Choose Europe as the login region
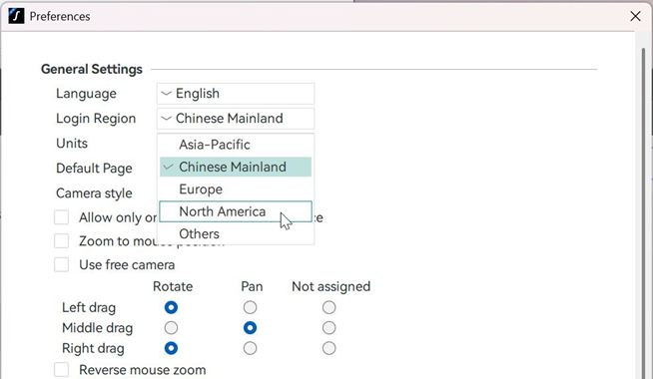653x379 pixels. (x=236, y=189)
